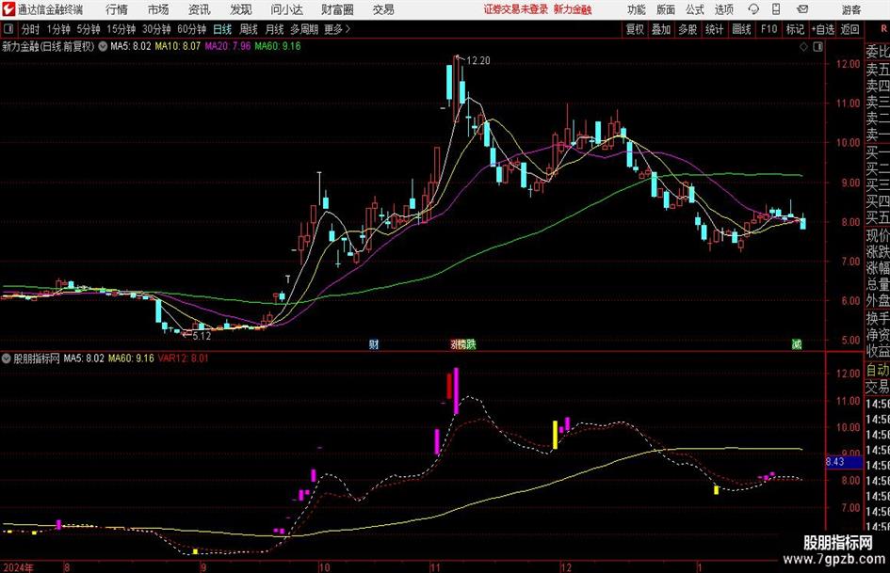The width and height of the screenshot is (890, 573).
Task: Click the 通达信 app logo icon
Action: coord(8,9)
